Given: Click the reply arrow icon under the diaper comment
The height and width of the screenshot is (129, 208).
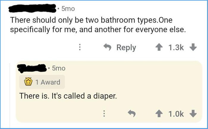Looking at the screenshot, I should tap(132, 114).
